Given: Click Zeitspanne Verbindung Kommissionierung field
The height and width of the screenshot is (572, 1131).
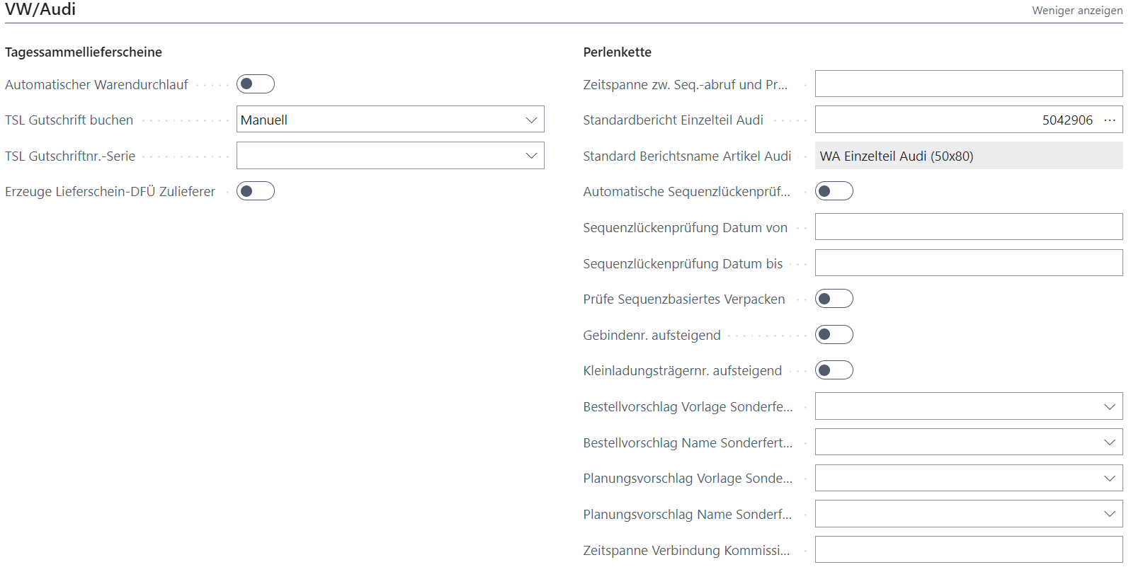Looking at the screenshot, I should pos(968,550).
